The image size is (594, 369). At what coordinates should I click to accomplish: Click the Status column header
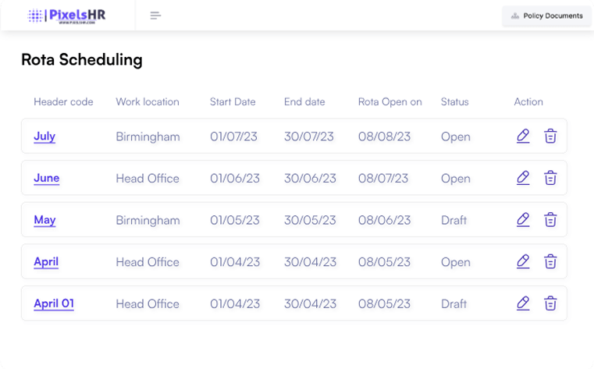[x=454, y=102]
